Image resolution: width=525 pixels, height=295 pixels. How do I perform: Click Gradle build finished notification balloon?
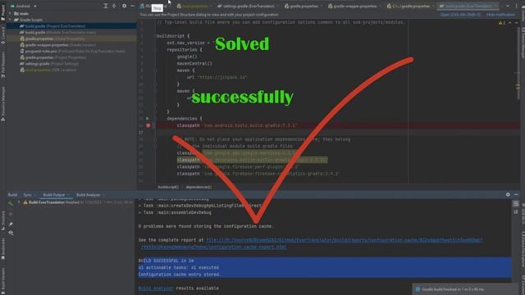click(x=465, y=289)
